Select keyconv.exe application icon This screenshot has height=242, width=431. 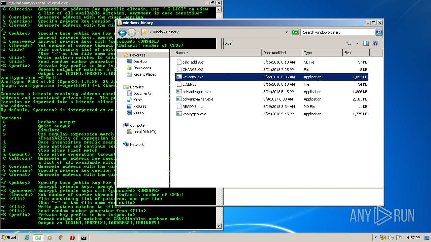[179, 77]
